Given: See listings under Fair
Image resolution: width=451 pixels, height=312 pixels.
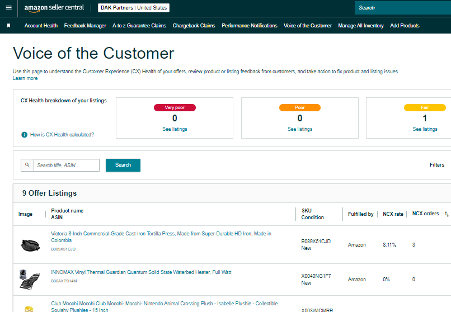Looking at the screenshot, I should pos(425,129).
